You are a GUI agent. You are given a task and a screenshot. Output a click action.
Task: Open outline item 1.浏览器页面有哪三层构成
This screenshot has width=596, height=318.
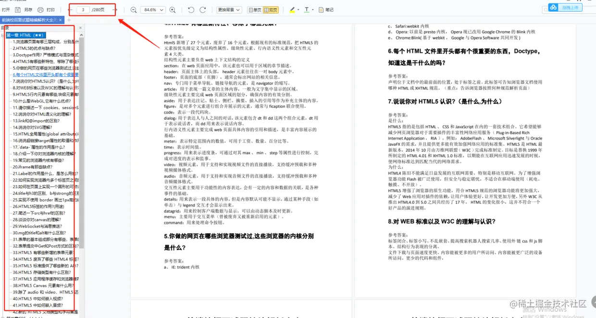pyautogui.click(x=46, y=42)
